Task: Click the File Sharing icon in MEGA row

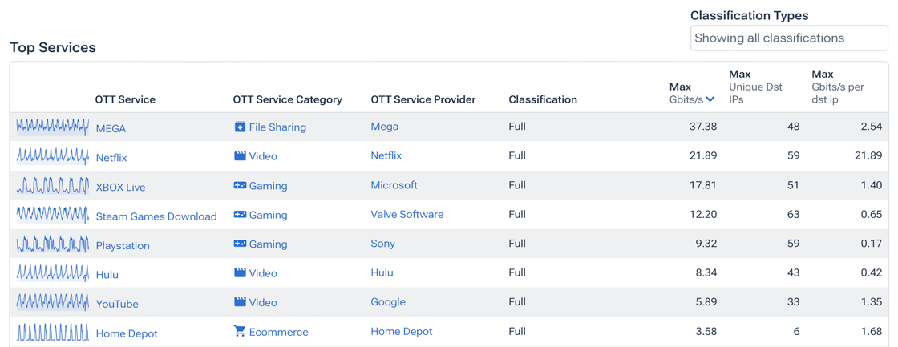Action: tap(240, 127)
